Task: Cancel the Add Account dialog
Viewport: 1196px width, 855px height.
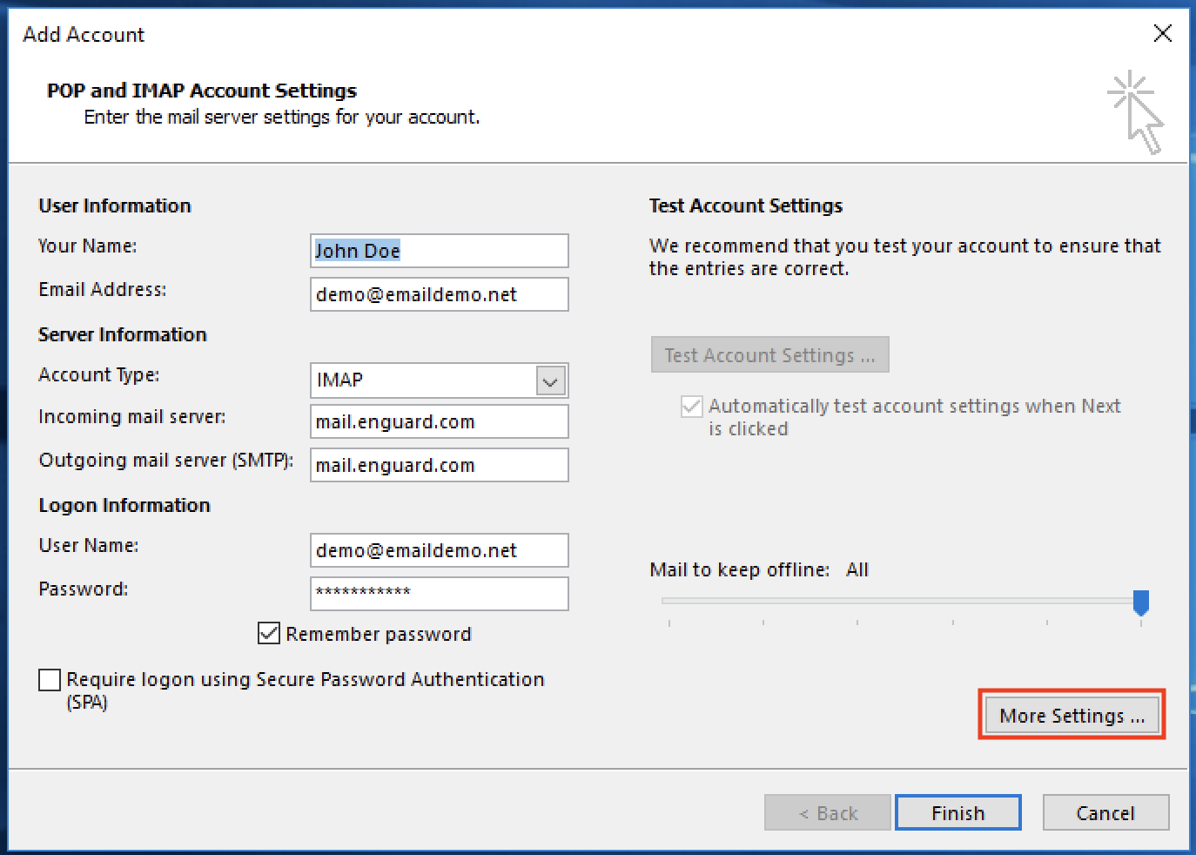Action: [1105, 813]
